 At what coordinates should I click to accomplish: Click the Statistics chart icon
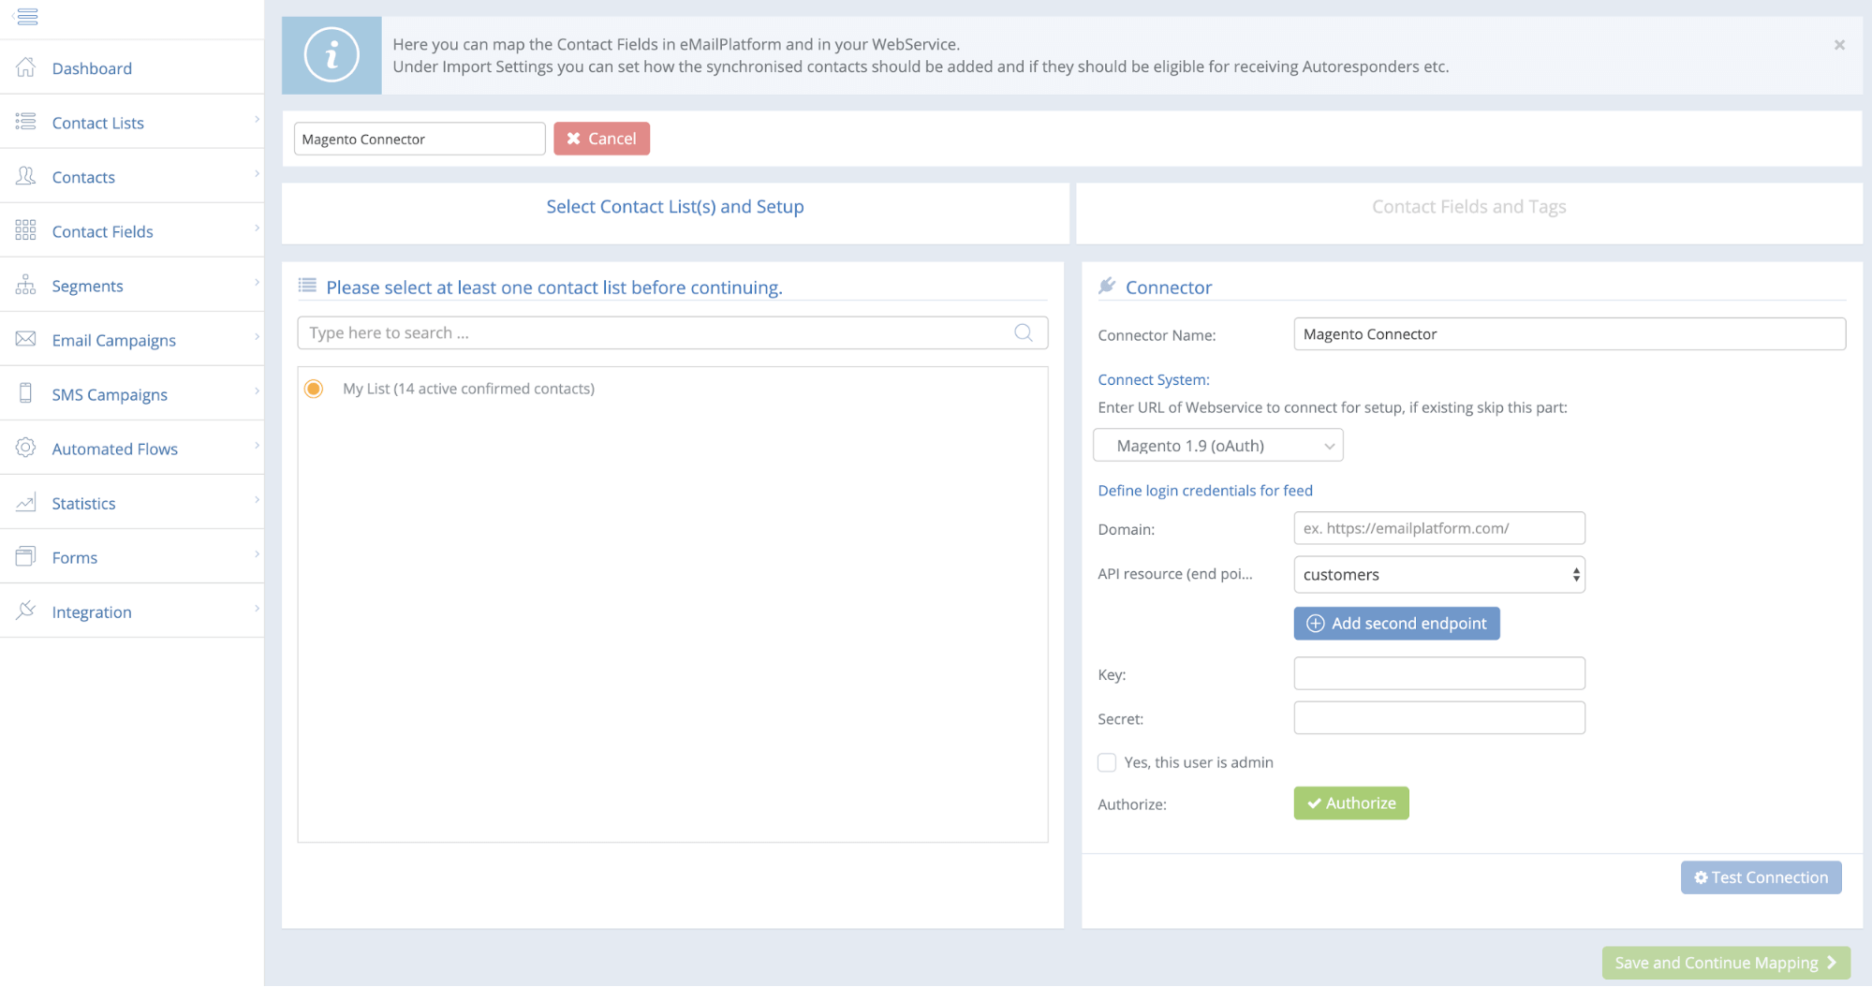(26, 502)
